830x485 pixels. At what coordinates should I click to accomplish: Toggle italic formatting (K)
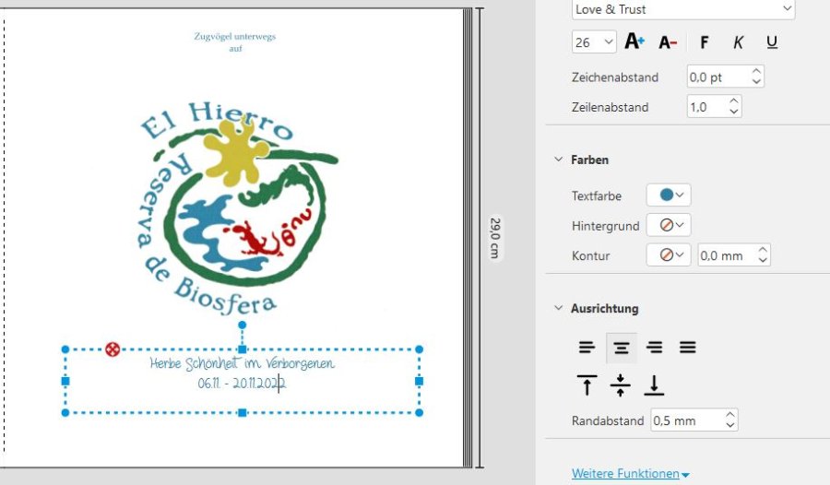coord(738,42)
